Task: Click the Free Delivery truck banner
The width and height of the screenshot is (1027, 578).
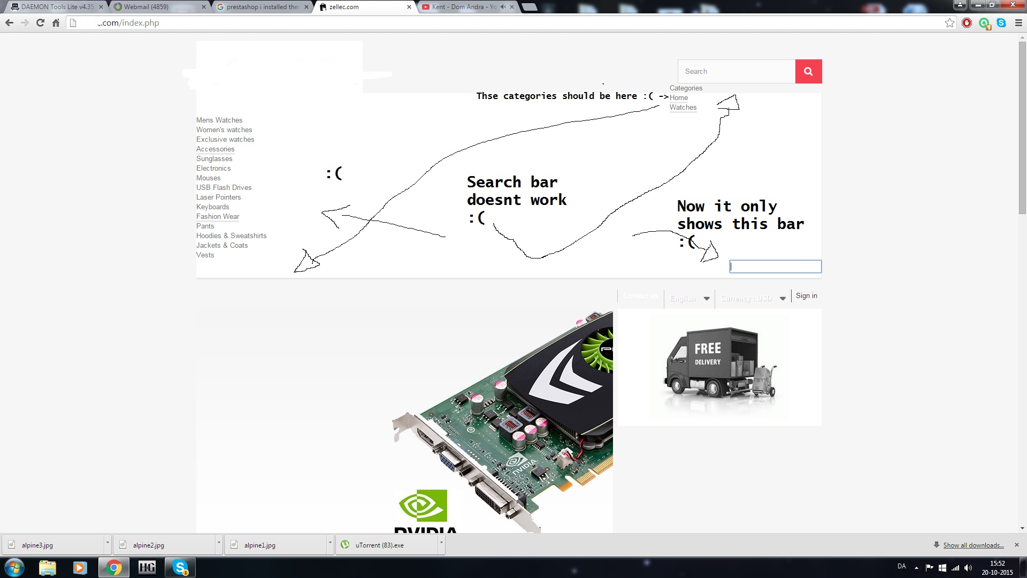Action: pyautogui.click(x=719, y=368)
